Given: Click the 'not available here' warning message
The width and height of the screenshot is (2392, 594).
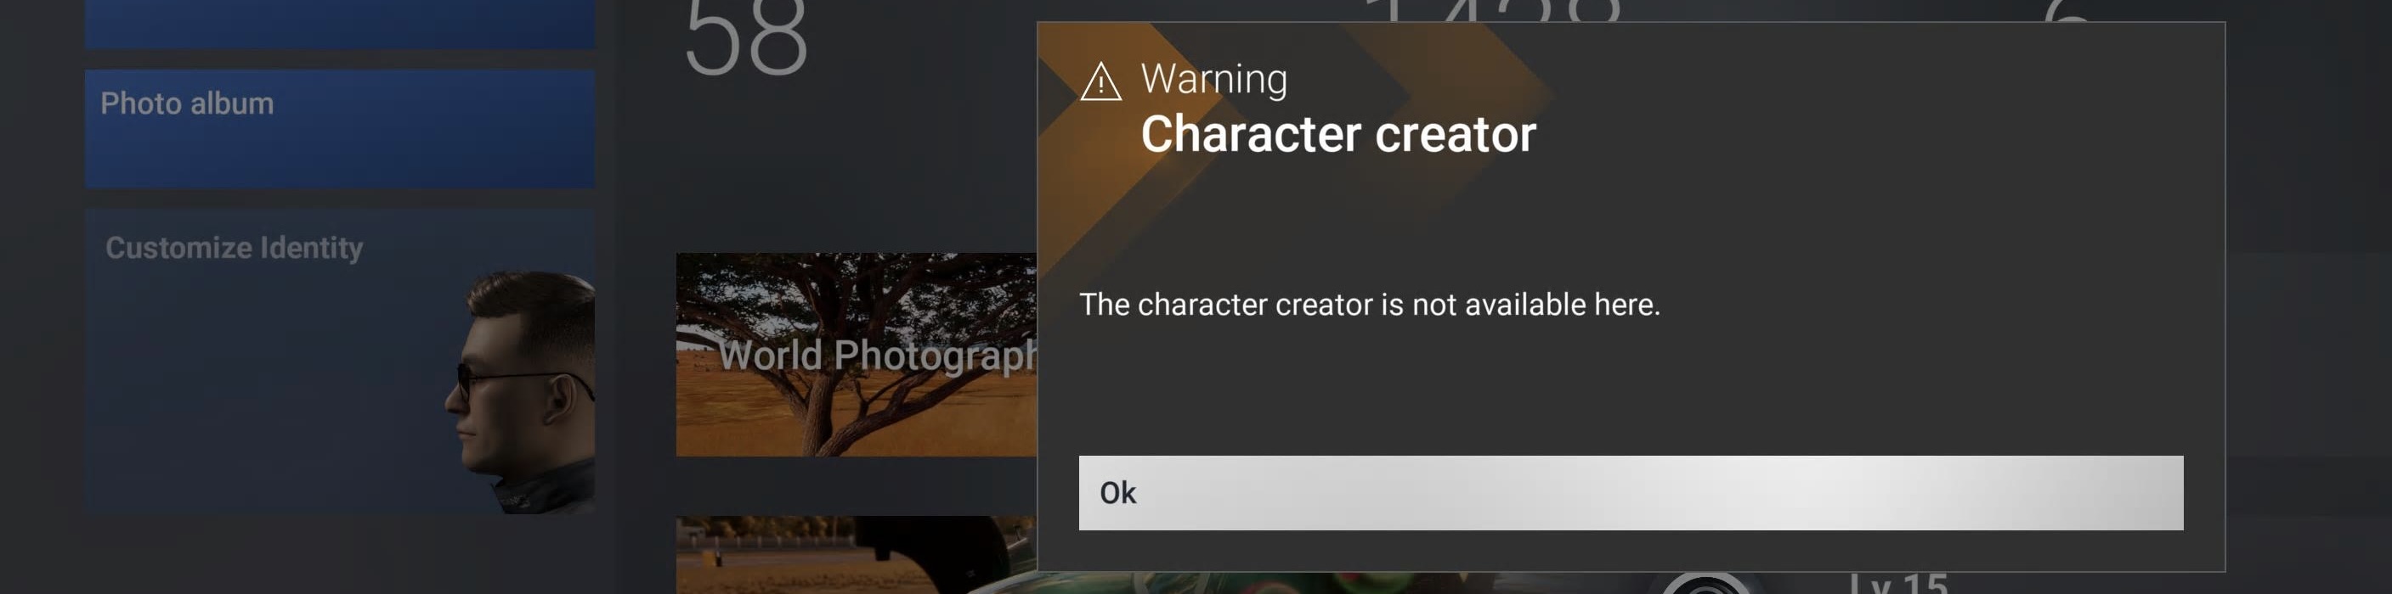Looking at the screenshot, I should (1370, 304).
